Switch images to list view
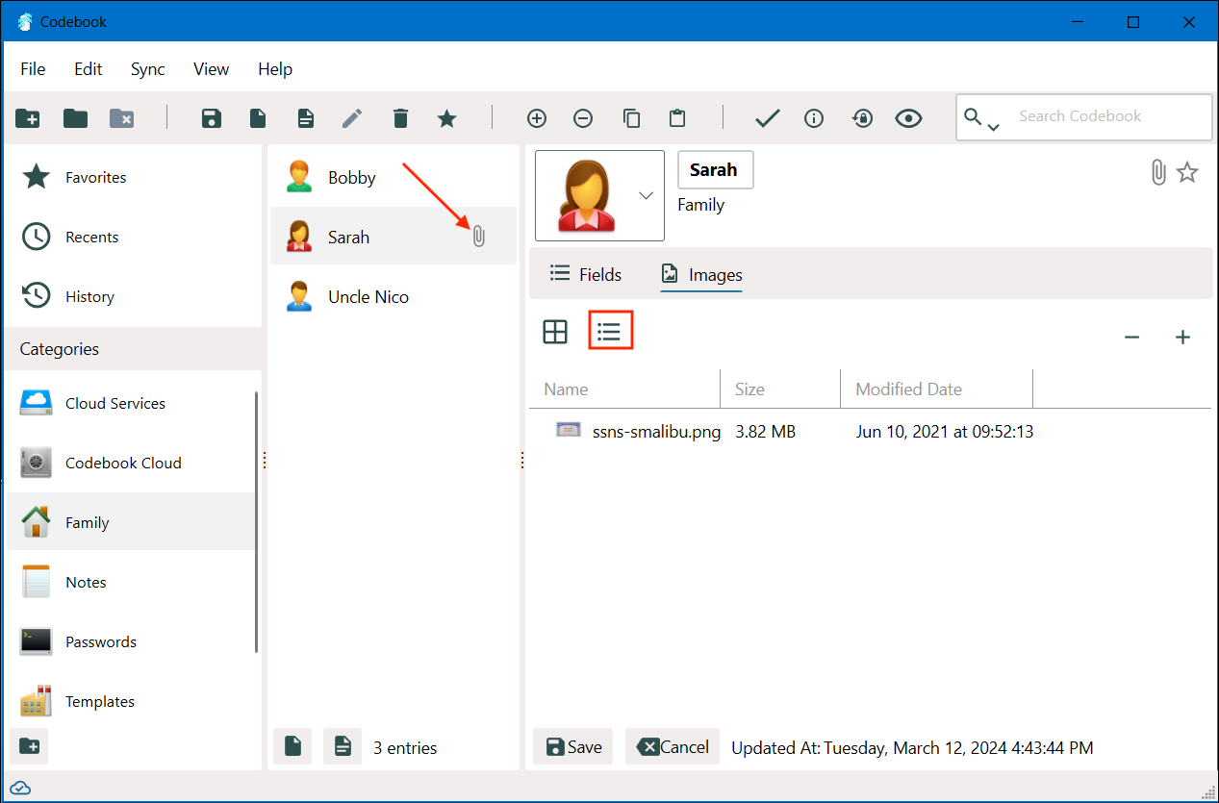 click(610, 332)
